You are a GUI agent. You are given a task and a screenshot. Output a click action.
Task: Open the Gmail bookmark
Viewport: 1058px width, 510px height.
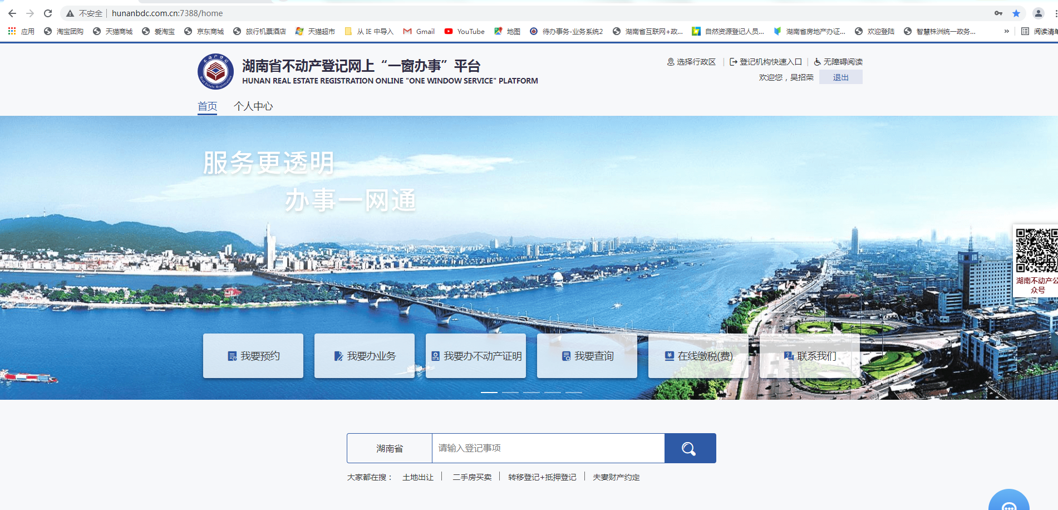tap(419, 32)
